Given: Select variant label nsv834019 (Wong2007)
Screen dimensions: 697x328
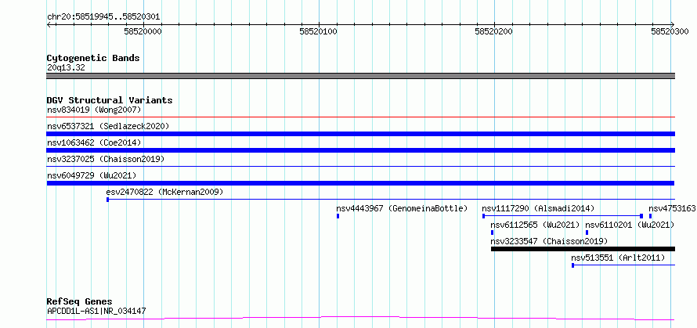Looking at the screenshot, I should point(94,110).
